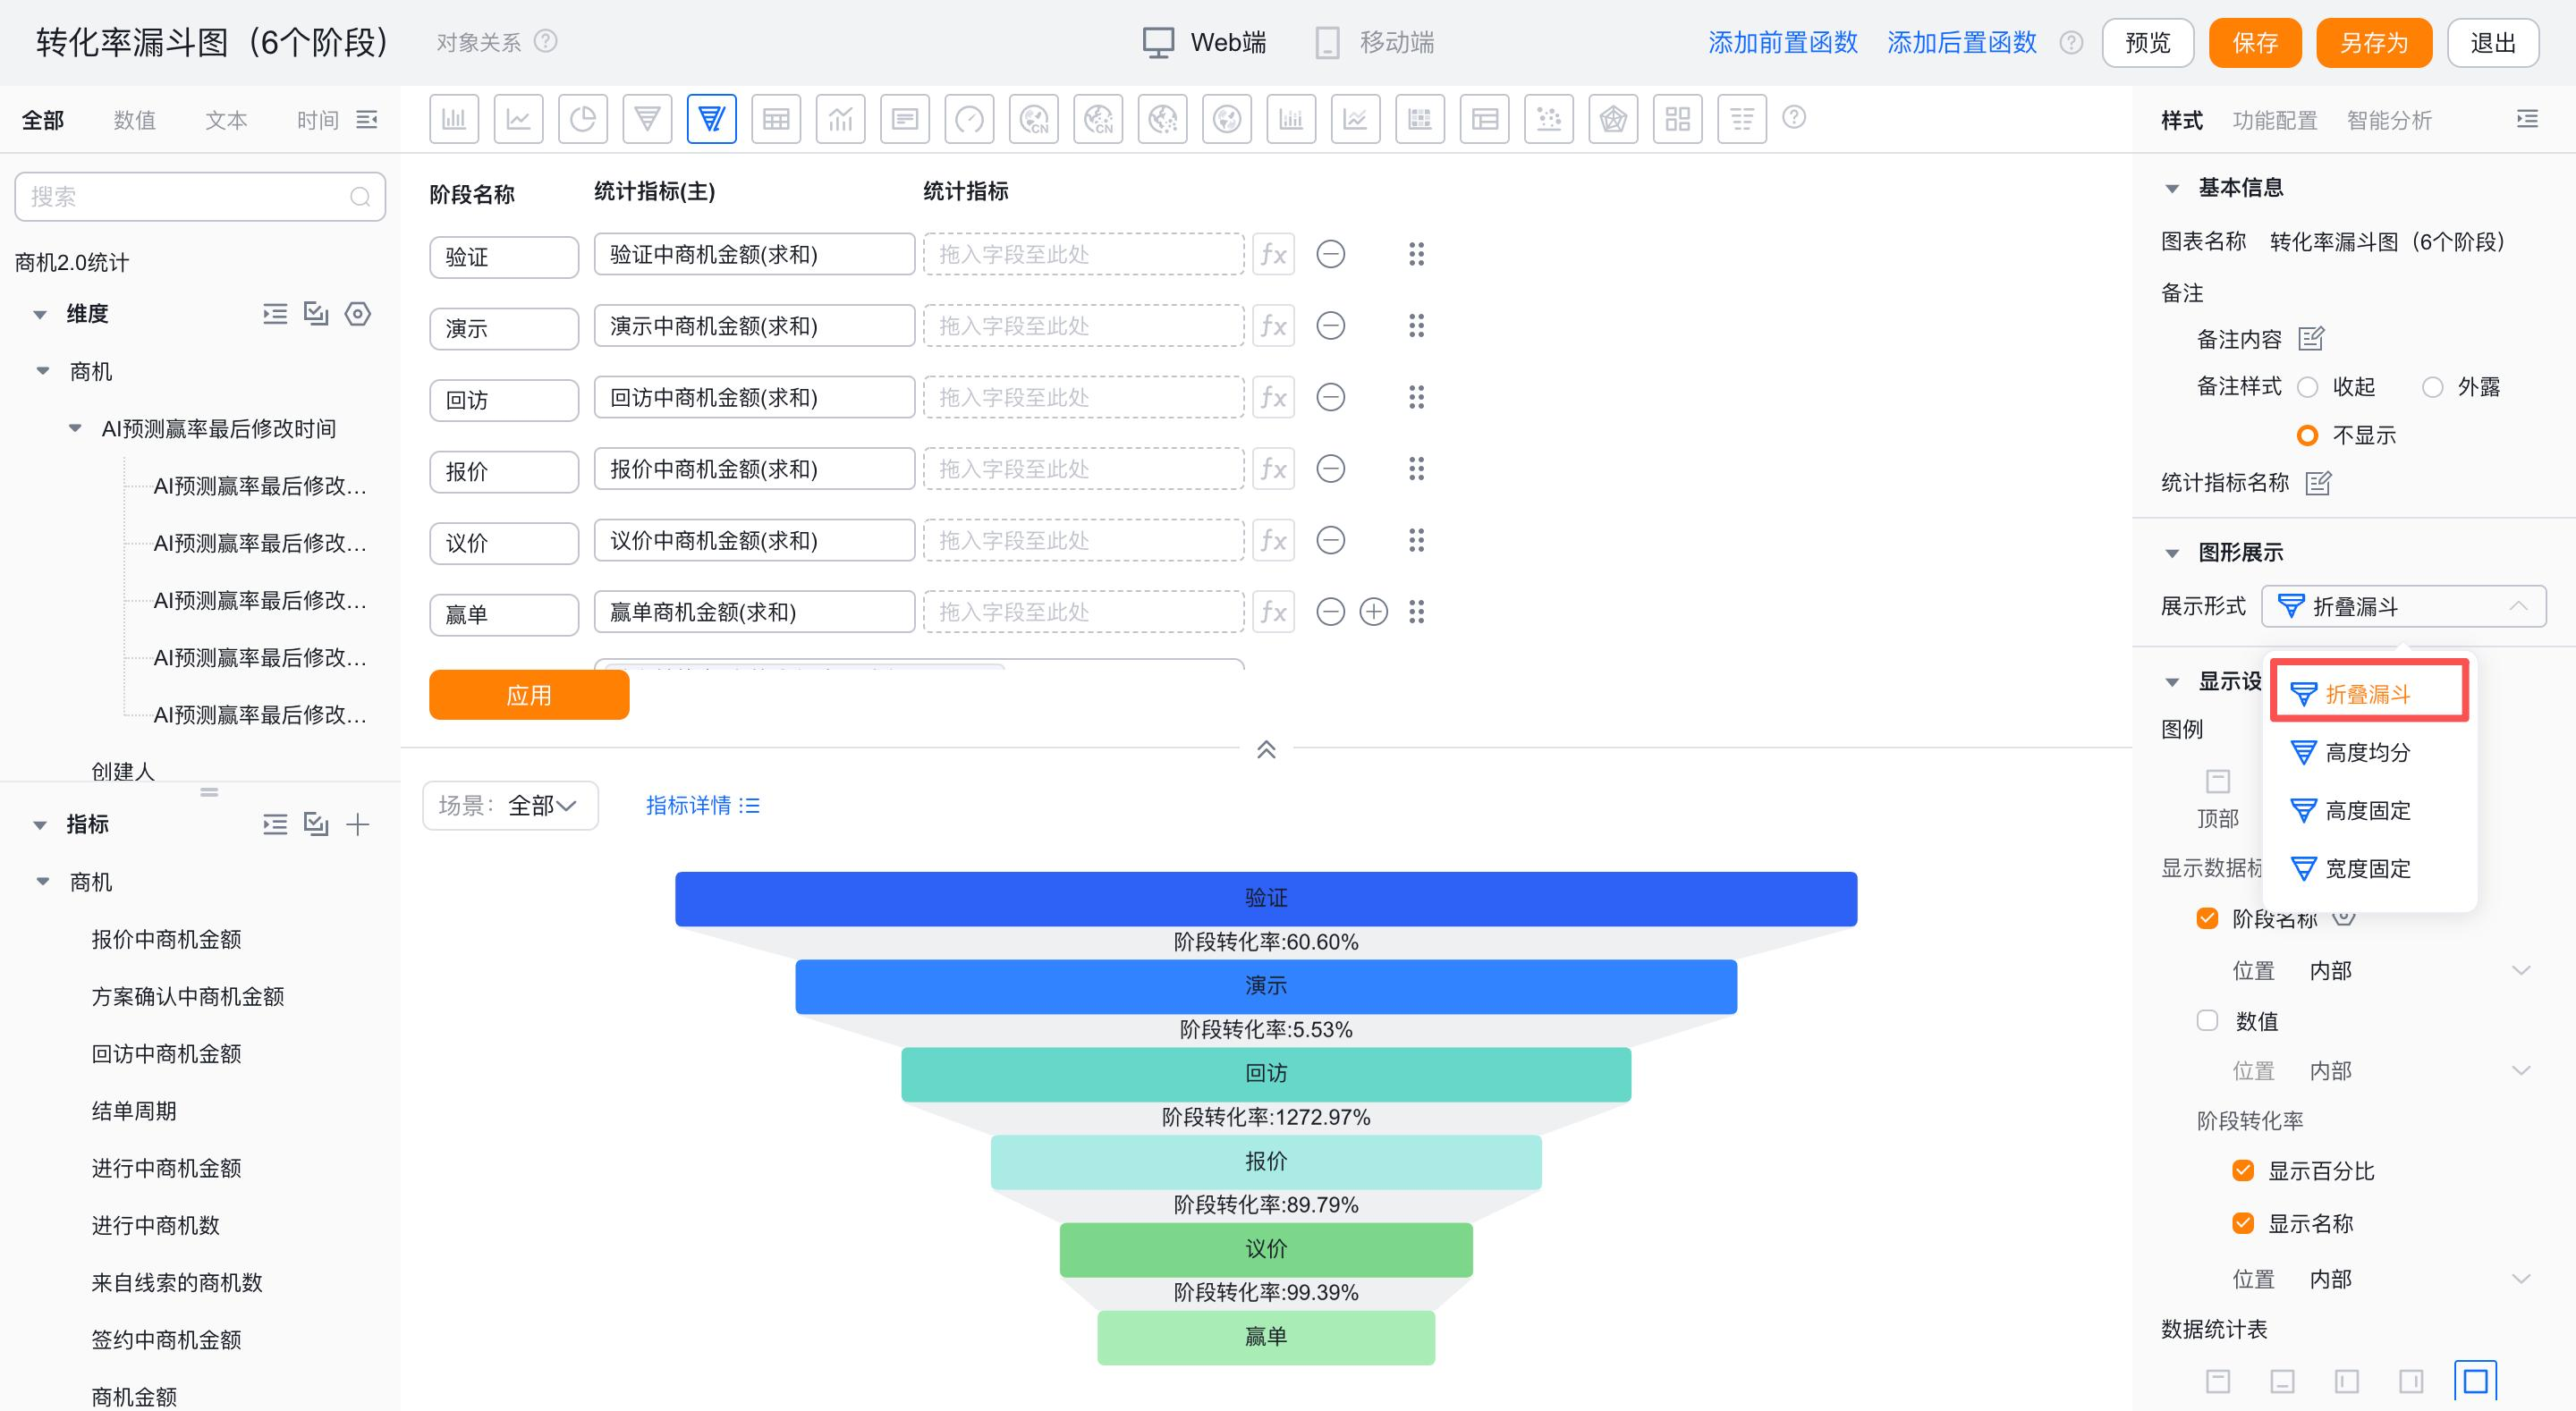Switch to the 智能分析 tab

(2389, 120)
